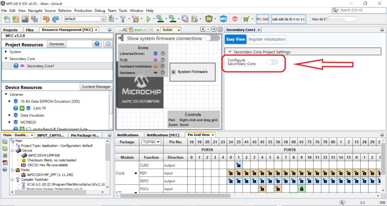Screen dimensions: 387x206
Task: Collapse Secondary Core Project Settings section
Action: [230, 52]
